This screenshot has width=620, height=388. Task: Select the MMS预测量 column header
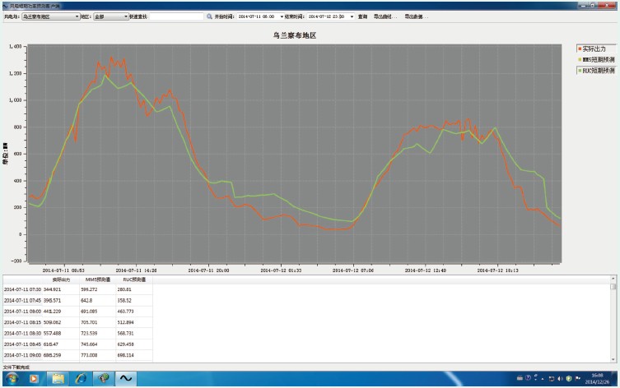click(97, 279)
